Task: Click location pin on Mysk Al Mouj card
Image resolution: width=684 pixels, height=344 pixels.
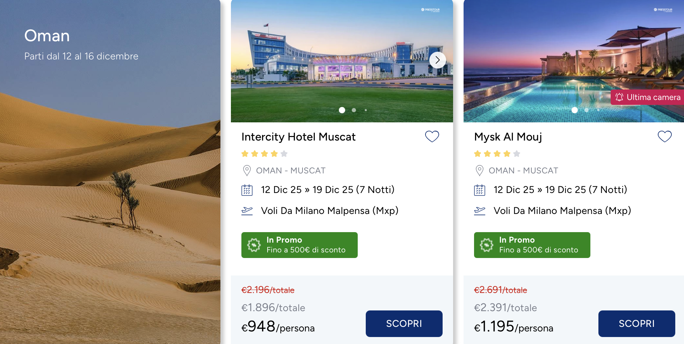Action: coord(479,171)
